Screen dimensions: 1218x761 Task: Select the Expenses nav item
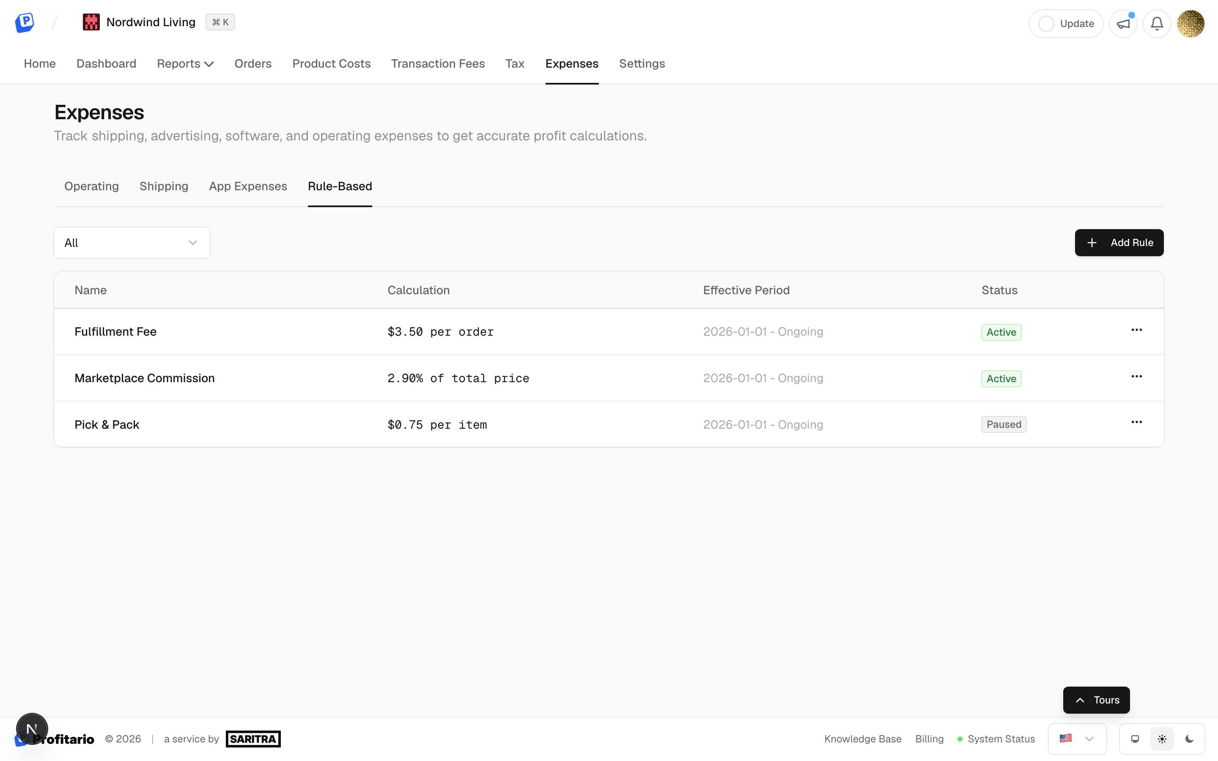pyautogui.click(x=572, y=63)
